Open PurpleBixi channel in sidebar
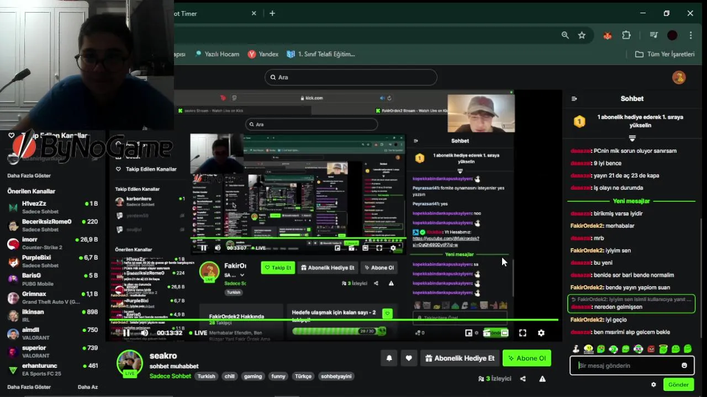 coord(52,261)
